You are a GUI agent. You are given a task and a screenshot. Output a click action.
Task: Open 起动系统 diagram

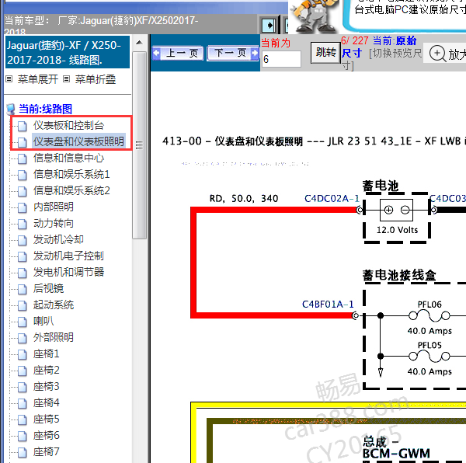click(x=53, y=305)
